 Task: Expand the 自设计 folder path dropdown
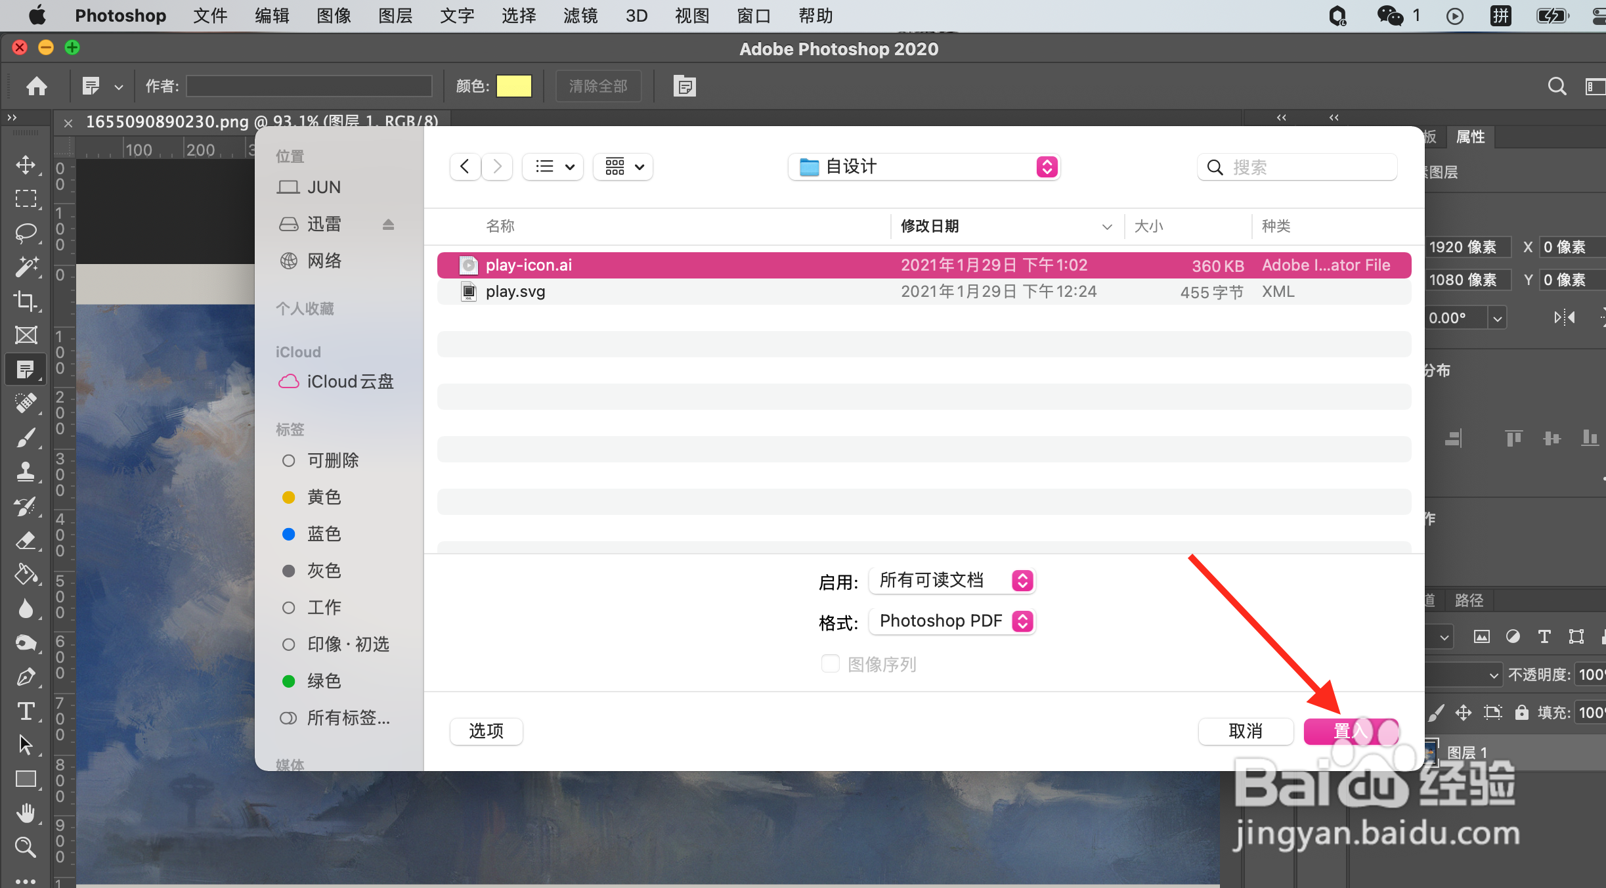pyautogui.click(x=924, y=167)
